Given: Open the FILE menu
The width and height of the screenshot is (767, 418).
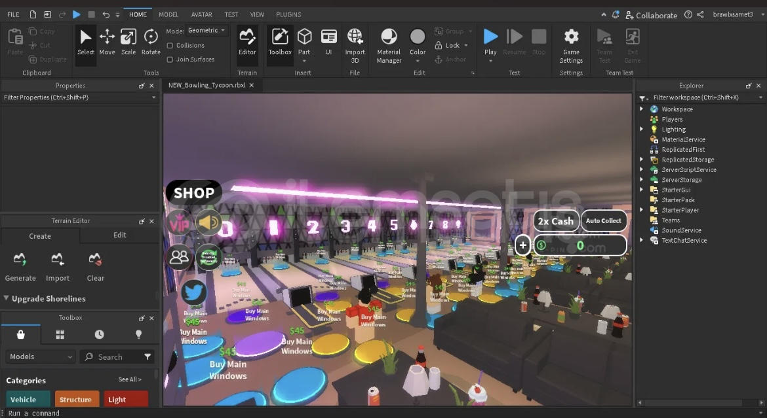Looking at the screenshot, I should (13, 14).
